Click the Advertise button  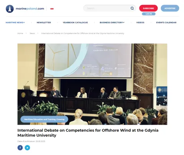(x=170, y=8)
